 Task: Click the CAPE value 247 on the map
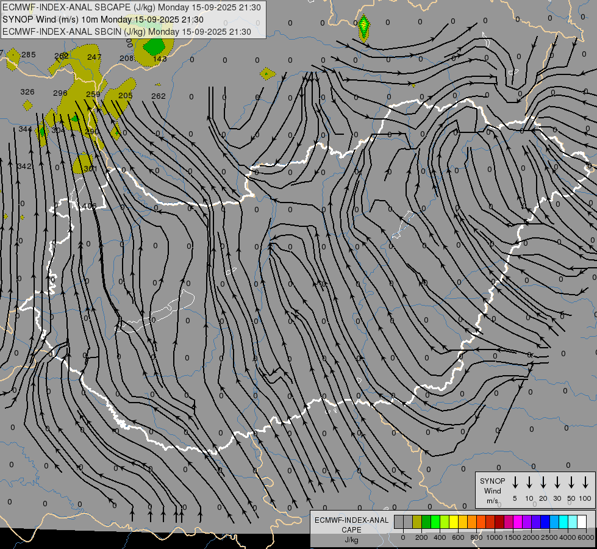[94, 57]
